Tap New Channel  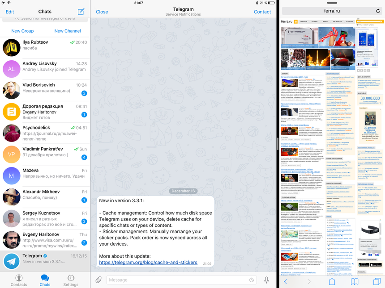(68, 31)
